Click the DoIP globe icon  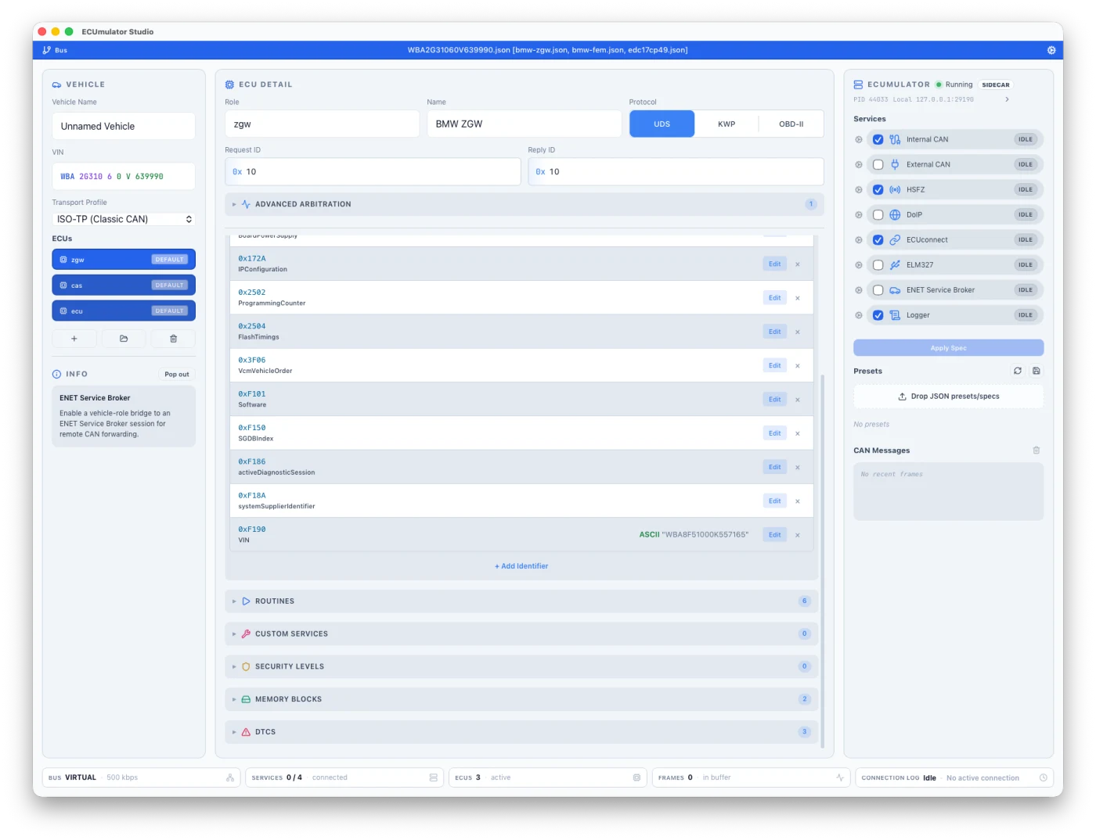pyautogui.click(x=895, y=214)
